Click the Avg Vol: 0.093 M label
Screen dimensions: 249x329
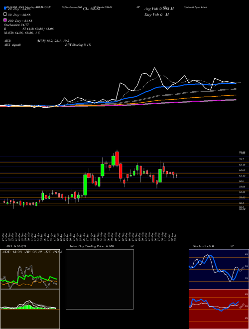[x=159, y=9]
